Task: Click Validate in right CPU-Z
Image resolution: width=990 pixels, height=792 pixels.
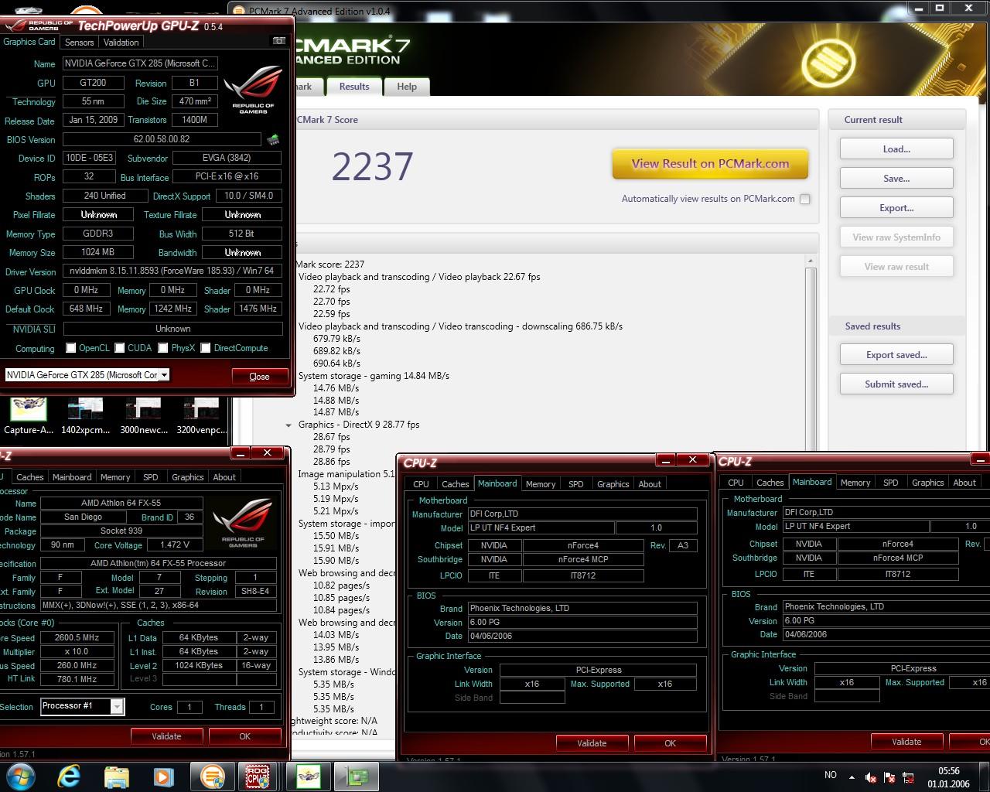Action: click(x=906, y=742)
